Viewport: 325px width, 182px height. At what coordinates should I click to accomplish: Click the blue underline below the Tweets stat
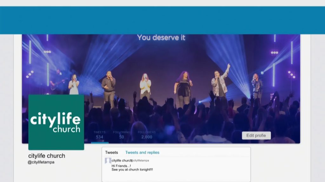(x=100, y=143)
